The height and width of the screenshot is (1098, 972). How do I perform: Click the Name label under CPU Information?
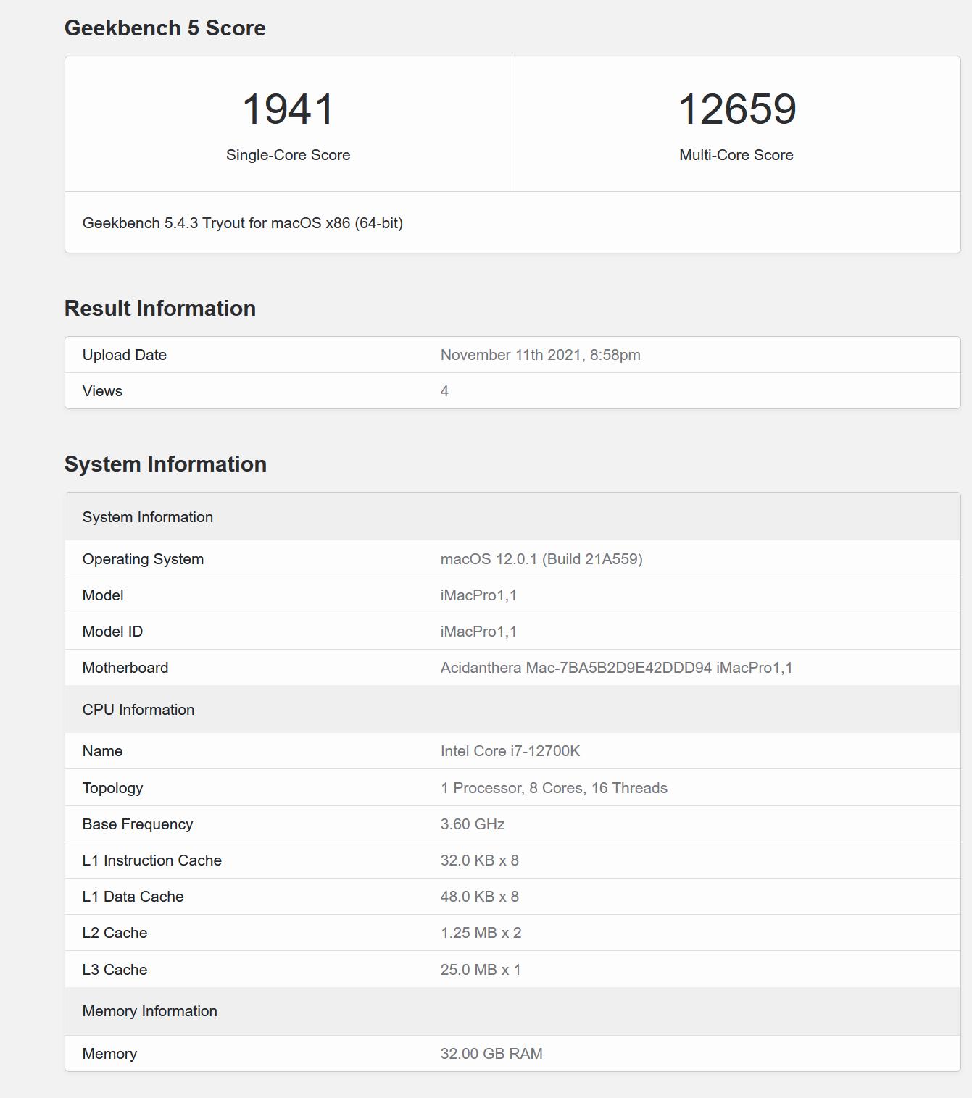pyautogui.click(x=102, y=751)
